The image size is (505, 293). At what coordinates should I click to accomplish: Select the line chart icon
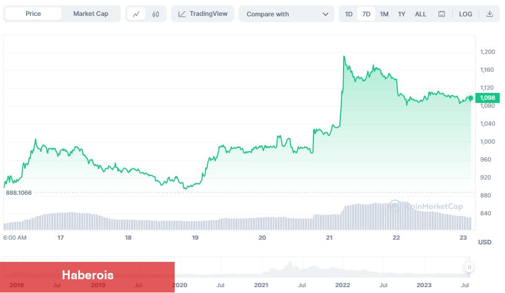coord(136,14)
